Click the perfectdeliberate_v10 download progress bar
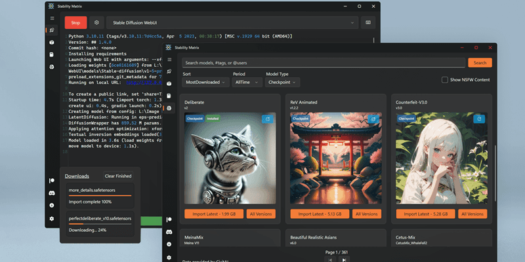The height and width of the screenshot is (262, 525). tap(100, 225)
